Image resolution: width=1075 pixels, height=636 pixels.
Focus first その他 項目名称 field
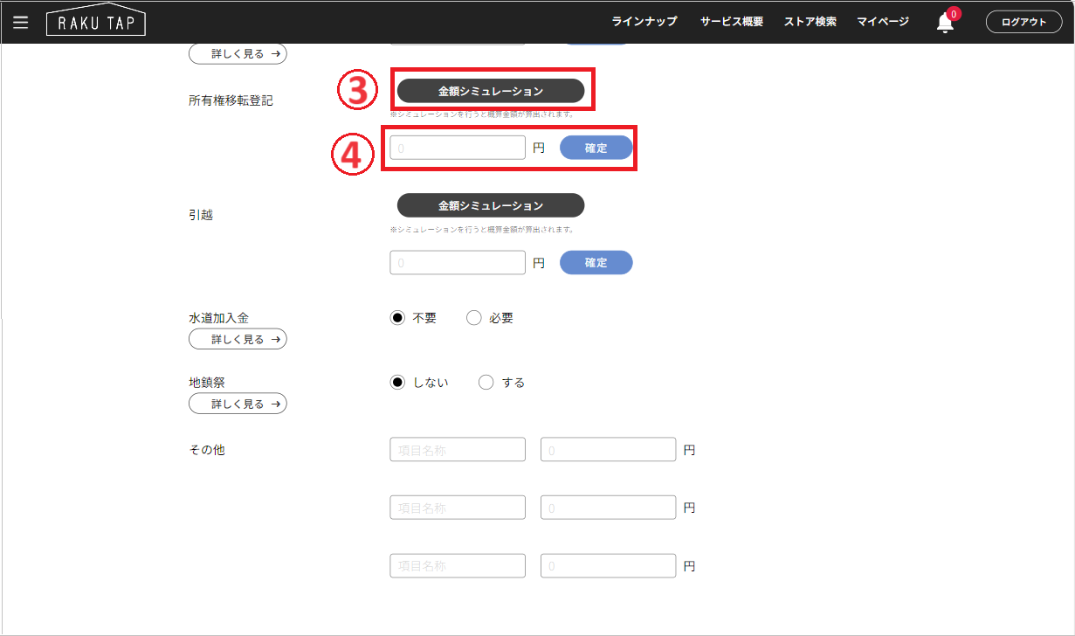click(x=458, y=450)
